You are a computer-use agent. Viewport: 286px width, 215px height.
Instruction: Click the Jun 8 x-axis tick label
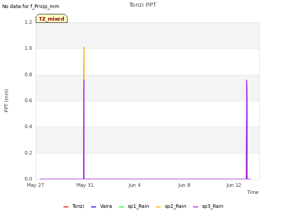click(184, 185)
